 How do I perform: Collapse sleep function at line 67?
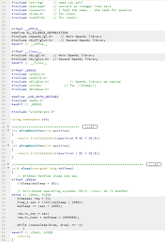click(8, 168)
